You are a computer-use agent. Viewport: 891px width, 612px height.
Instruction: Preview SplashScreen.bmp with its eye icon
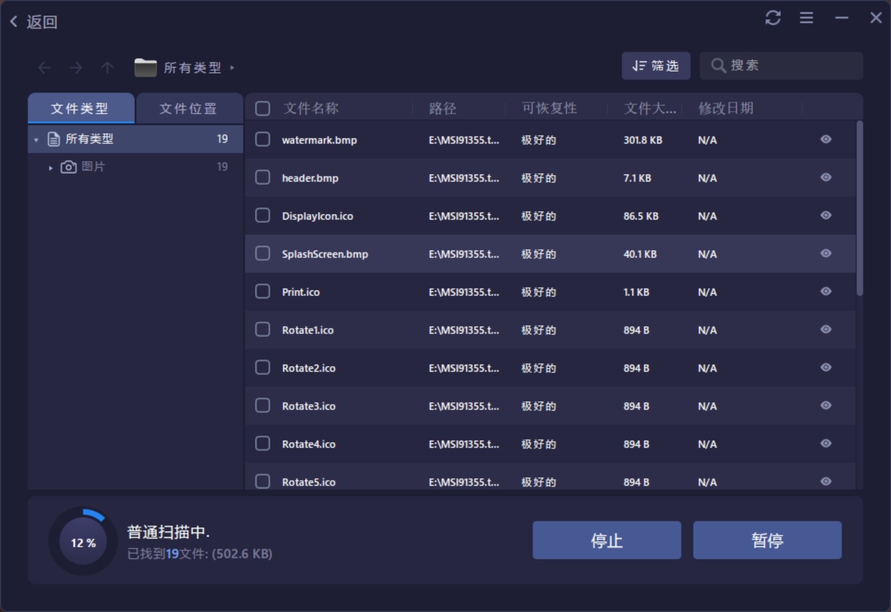(825, 253)
